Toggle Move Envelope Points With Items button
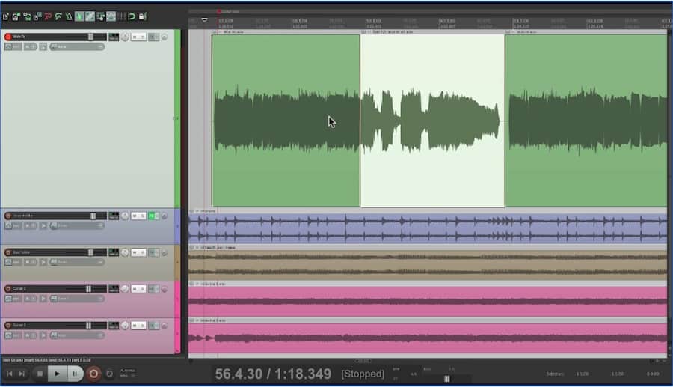The width and height of the screenshot is (673, 387). pyautogui.click(x=111, y=16)
